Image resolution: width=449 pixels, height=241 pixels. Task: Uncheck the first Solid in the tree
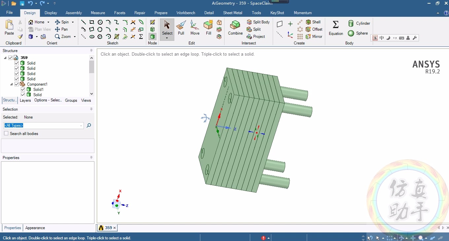click(x=17, y=63)
